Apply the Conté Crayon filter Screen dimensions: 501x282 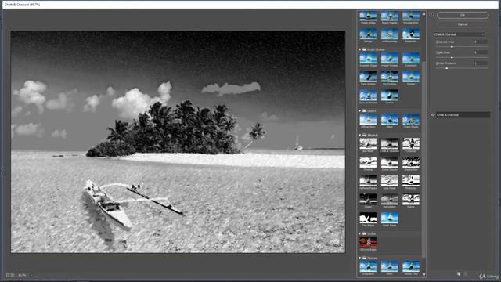point(390,162)
